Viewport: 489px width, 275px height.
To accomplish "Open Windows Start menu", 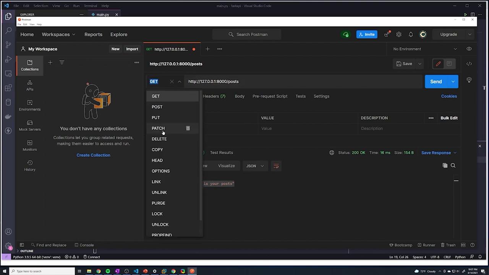I will 5,271.
